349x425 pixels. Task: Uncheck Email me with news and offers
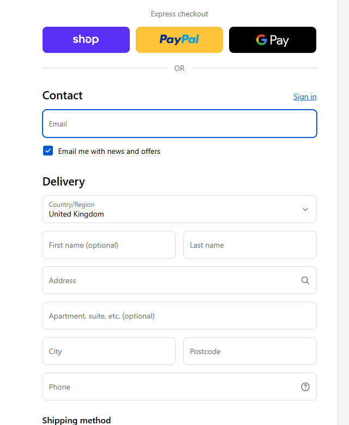tap(48, 151)
